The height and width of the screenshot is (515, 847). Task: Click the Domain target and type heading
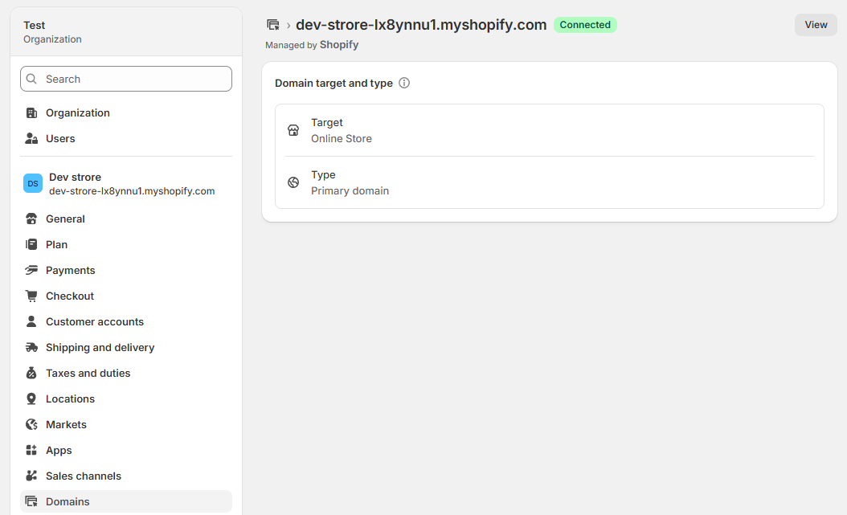point(333,83)
